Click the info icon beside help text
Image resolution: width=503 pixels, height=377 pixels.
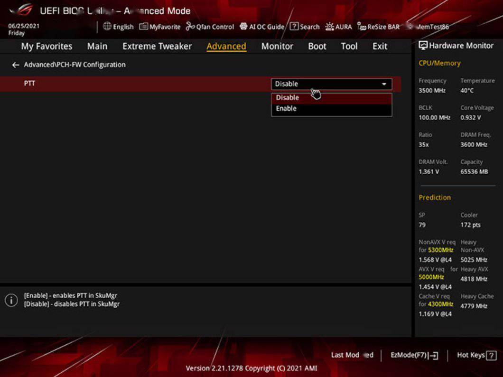coord(11,300)
